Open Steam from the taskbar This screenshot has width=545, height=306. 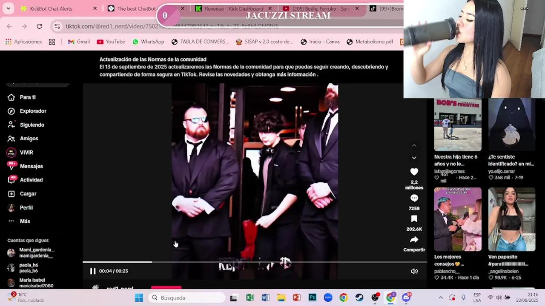(359, 297)
